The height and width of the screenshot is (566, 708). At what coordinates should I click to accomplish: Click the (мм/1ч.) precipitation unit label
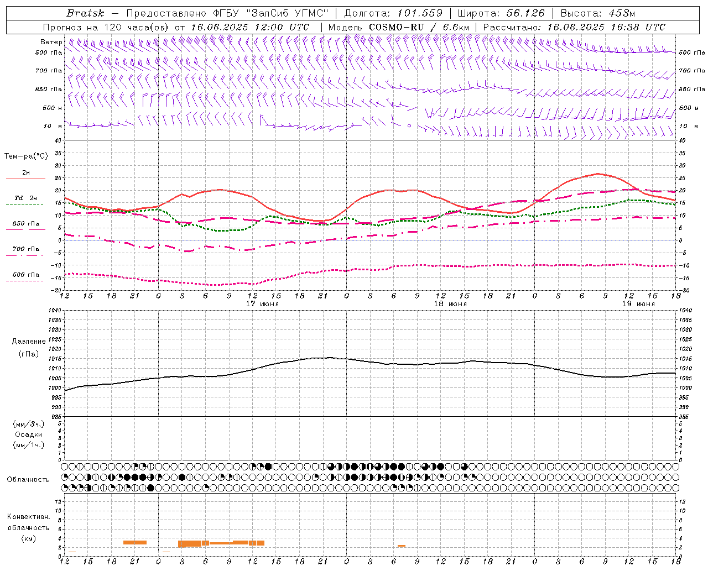(x=29, y=445)
